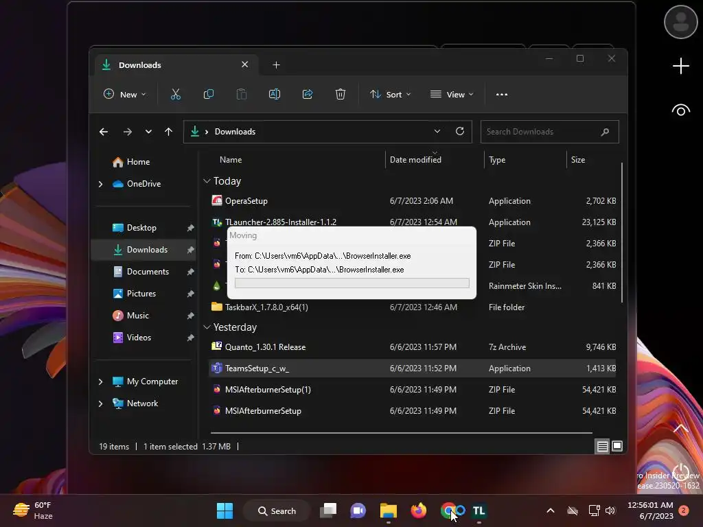Select the TLauncher-2.885-Installer-1.1.2 file
Viewport: 703px width, 527px height.
point(413,222)
